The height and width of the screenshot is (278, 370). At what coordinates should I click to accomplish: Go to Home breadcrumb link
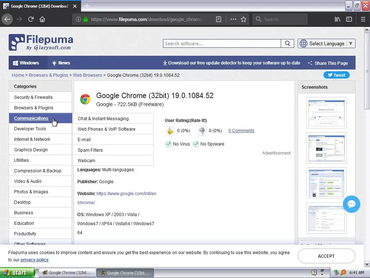18,75
